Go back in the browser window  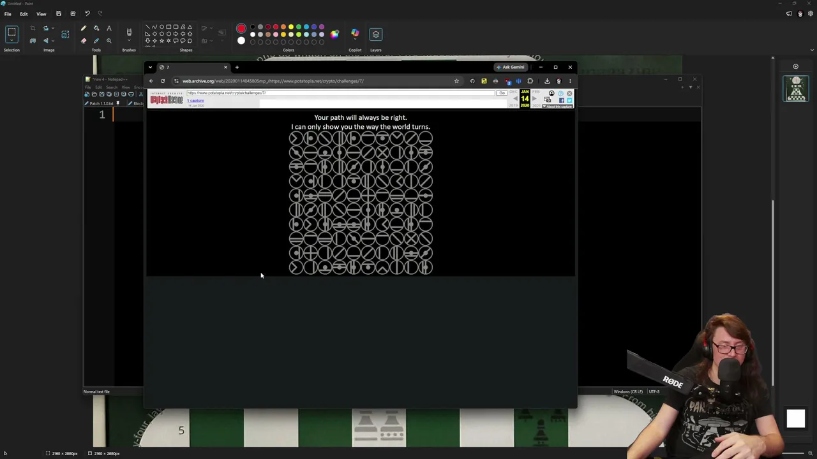(151, 81)
